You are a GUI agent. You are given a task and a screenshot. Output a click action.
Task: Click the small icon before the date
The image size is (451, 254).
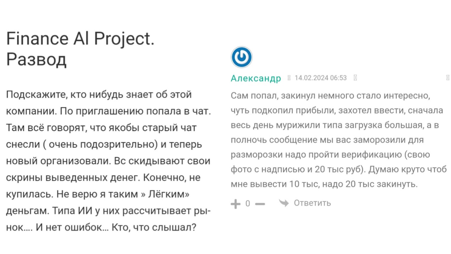coord(289,78)
